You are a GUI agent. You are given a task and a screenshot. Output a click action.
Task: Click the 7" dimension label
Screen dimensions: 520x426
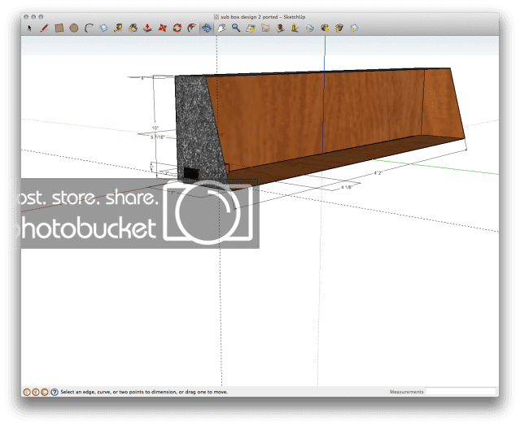pyautogui.click(x=173, y=193)
